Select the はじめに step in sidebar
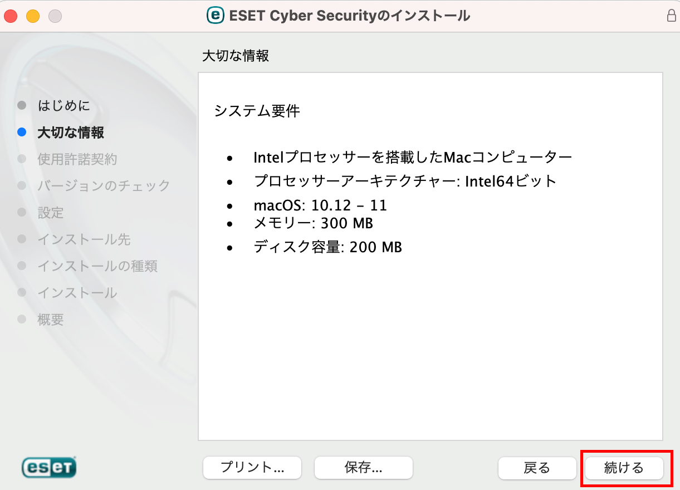Image resolution: width=680 pixels, height=490 pixels. [63, 105]
